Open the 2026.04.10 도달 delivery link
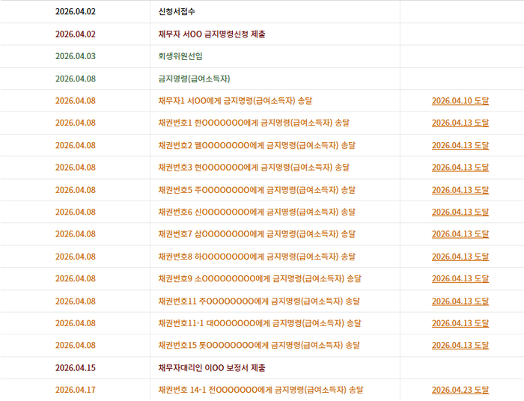Screen dimensions: 524x401 [460, 101]
